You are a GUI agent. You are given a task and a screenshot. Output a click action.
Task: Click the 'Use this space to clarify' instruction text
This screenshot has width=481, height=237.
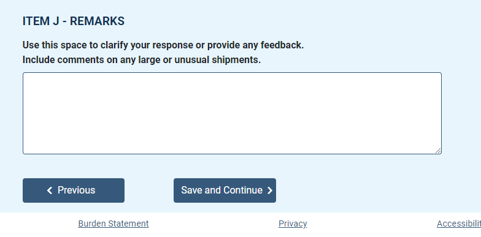[x=163, y=45]
